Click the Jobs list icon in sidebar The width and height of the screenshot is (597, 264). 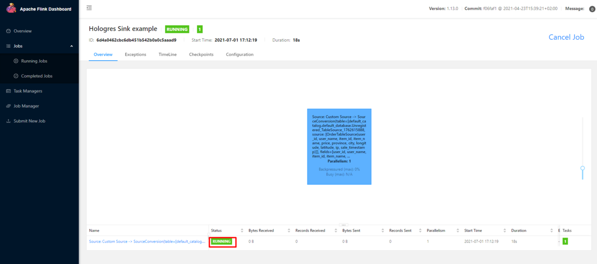point(8,46)
